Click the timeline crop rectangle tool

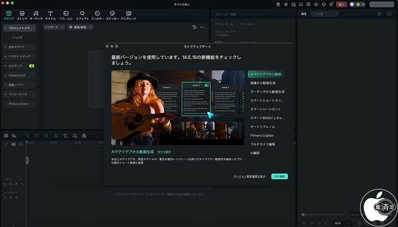[x=75, y=136]
